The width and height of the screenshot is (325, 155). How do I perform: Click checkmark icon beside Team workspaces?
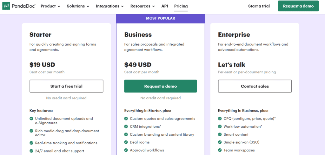(220, 150)
